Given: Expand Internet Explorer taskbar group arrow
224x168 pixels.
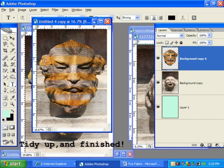Looking at the screenshot, I should coord(74,164).
